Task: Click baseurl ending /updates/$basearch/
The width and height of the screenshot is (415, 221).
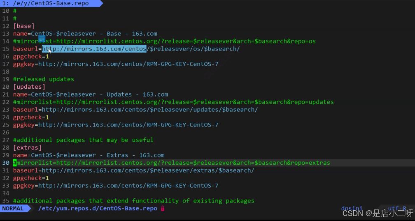Action: click(x=135, y=110)
